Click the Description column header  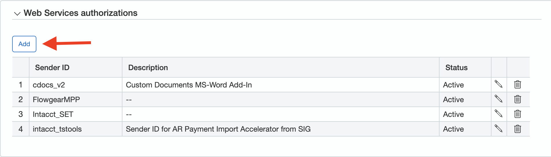pos(148,68)
